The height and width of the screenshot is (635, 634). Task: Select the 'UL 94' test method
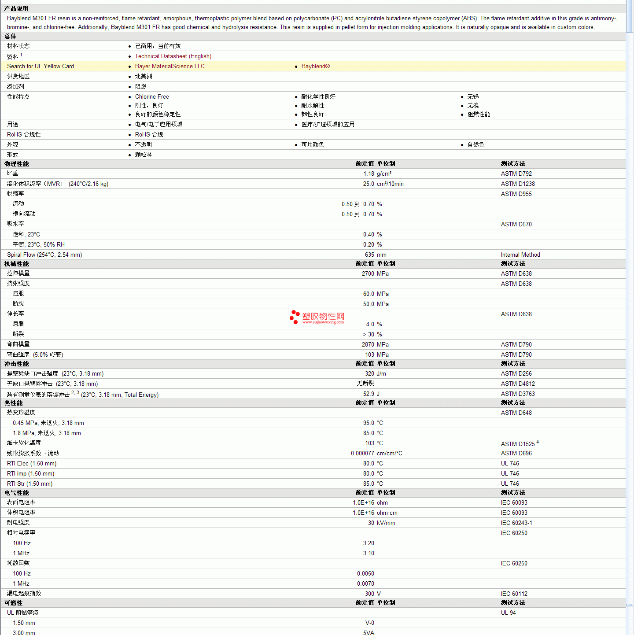click(509, 613)
